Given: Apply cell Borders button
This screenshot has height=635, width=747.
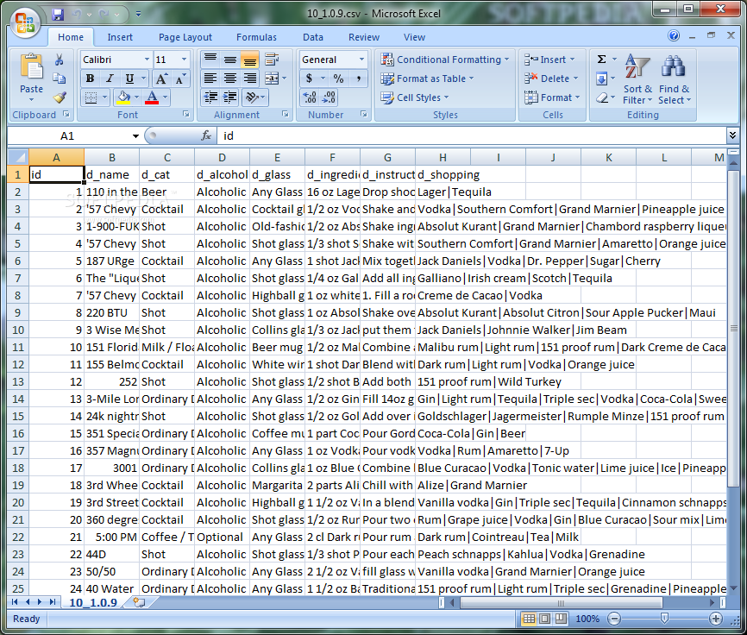Looking at the screenshot, I should 91,97.
